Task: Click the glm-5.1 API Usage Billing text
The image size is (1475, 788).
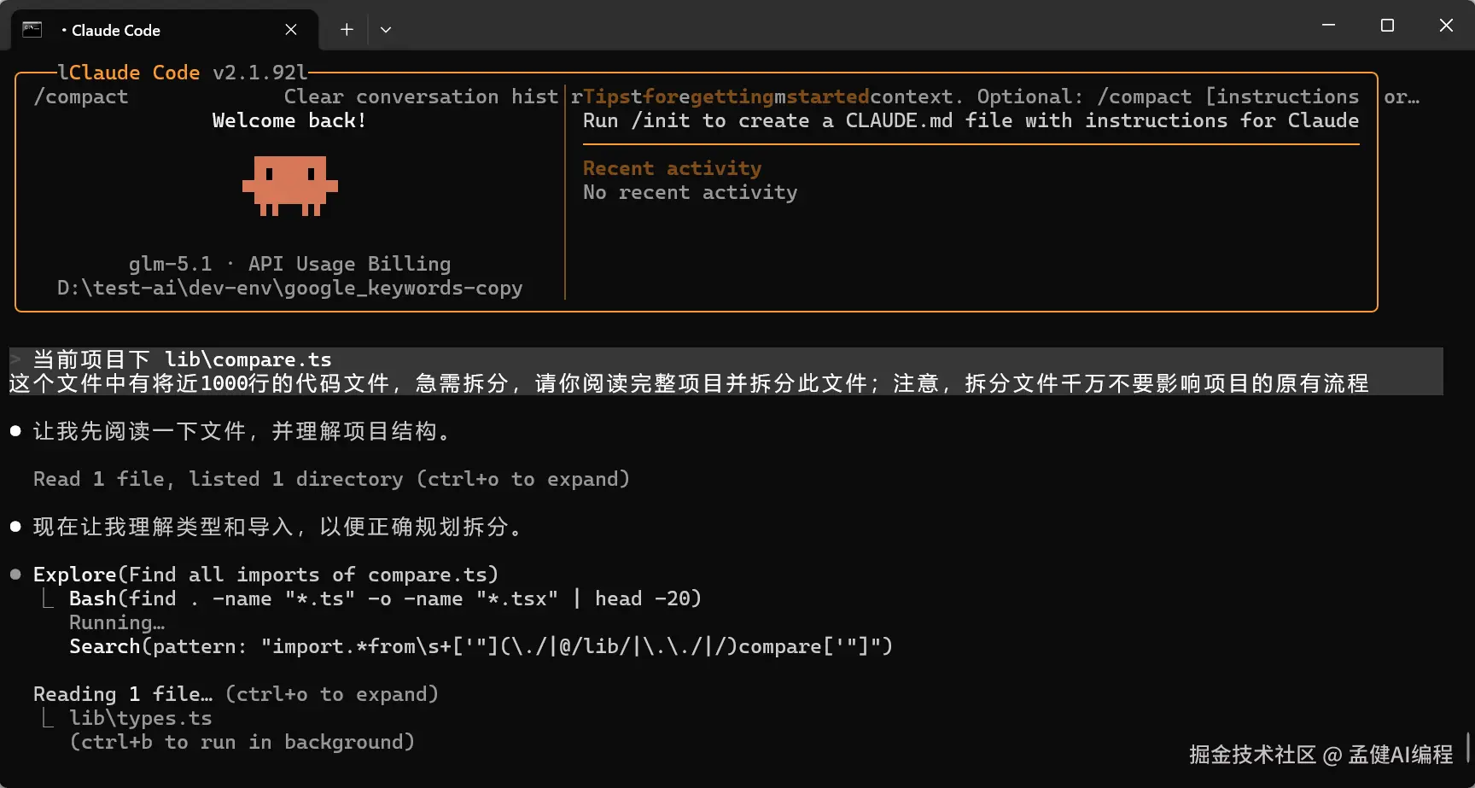Action: [x=289, y=264]
